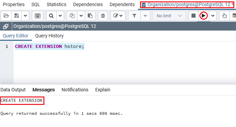Viewport: 236px width, 127px height.
Task: Open the No limit rows dropdown
Action: point(169,16)
